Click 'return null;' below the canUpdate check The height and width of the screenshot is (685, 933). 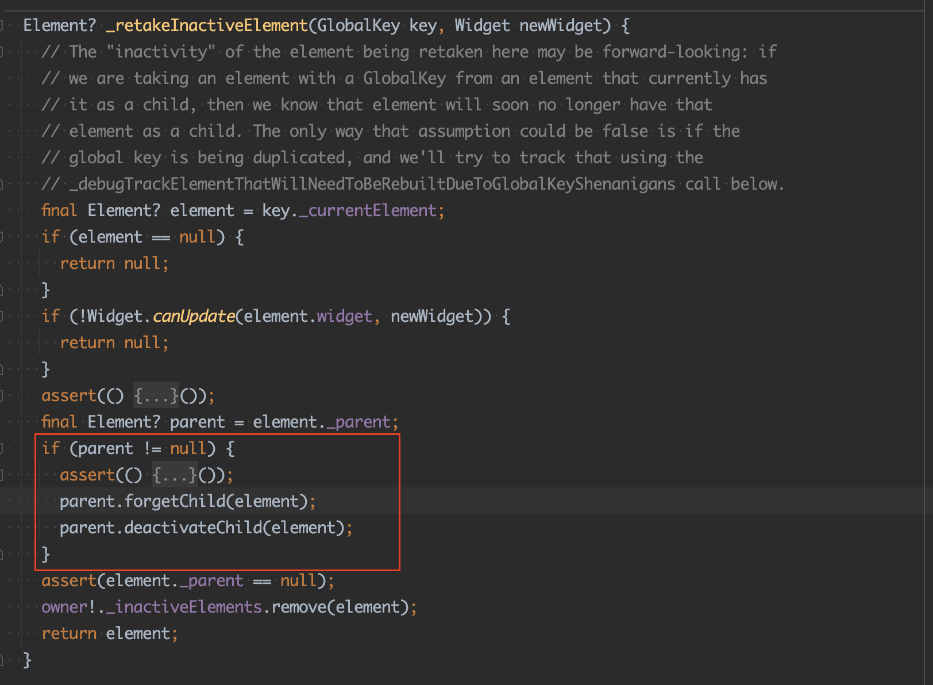pyautogui.click(x=114, y=342)
